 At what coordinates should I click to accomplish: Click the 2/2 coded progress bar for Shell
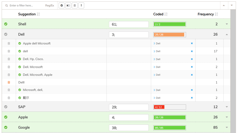coord(170,24)
